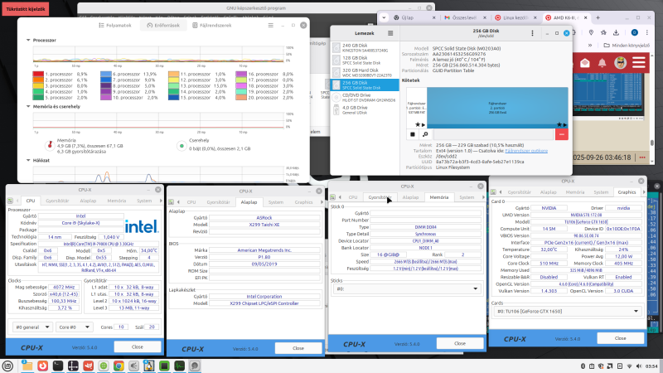The width and height of the screenshot is (663, 373).
Task: Change the 1. processzor red color swatch
Action: pyautogui.click(x=38, y=74)
